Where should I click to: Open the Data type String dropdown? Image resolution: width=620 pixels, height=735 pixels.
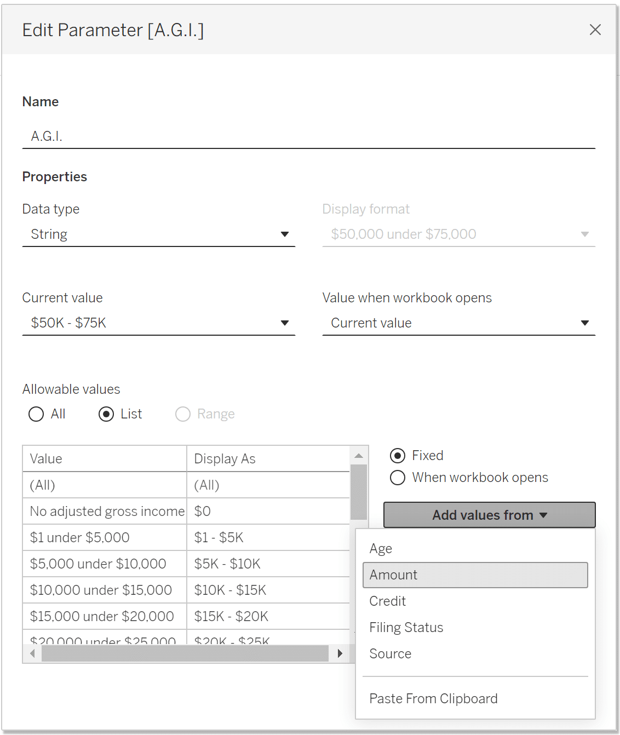[158, 234]
